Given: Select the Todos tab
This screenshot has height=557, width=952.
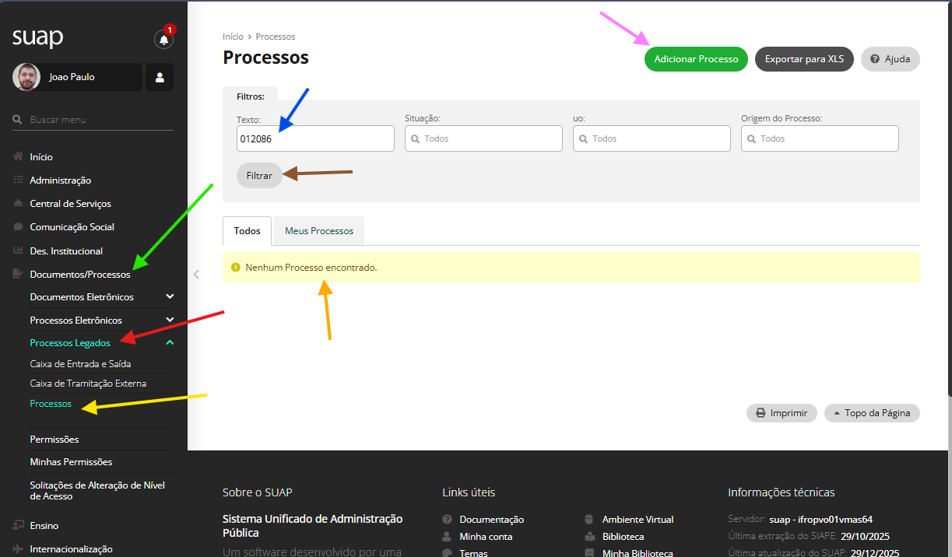Looking at the screenshot, I should [247, 231].
